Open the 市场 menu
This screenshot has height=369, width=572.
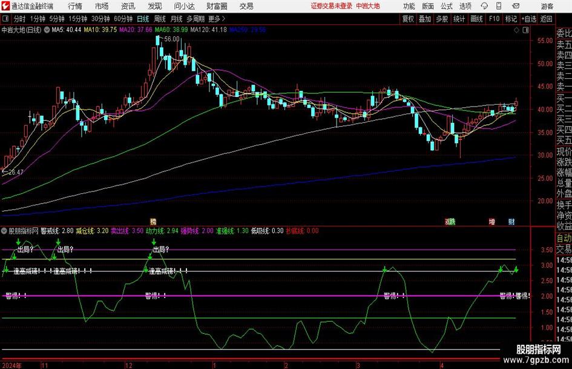[102, 6]
